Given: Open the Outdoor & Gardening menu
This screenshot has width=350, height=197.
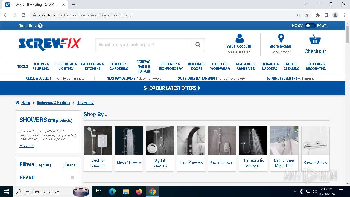Looking at the screenshot, I should tap(119, 66).
